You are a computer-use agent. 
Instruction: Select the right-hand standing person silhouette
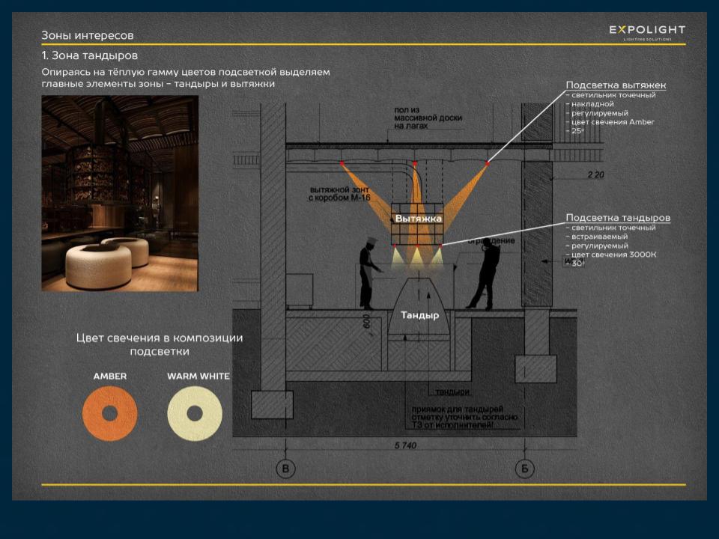pos(484,272)
